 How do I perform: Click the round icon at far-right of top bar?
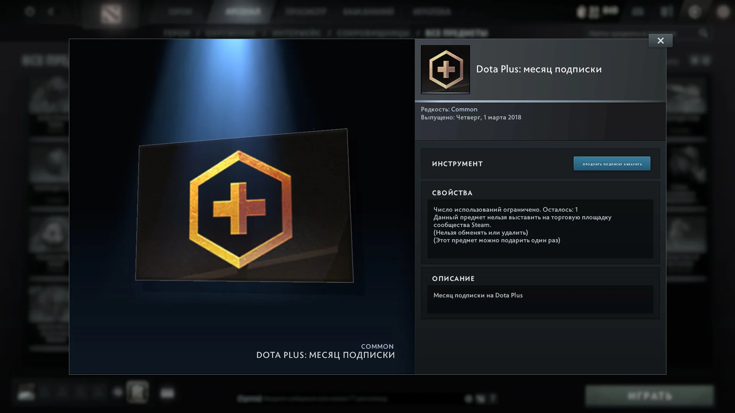[723, 12]
